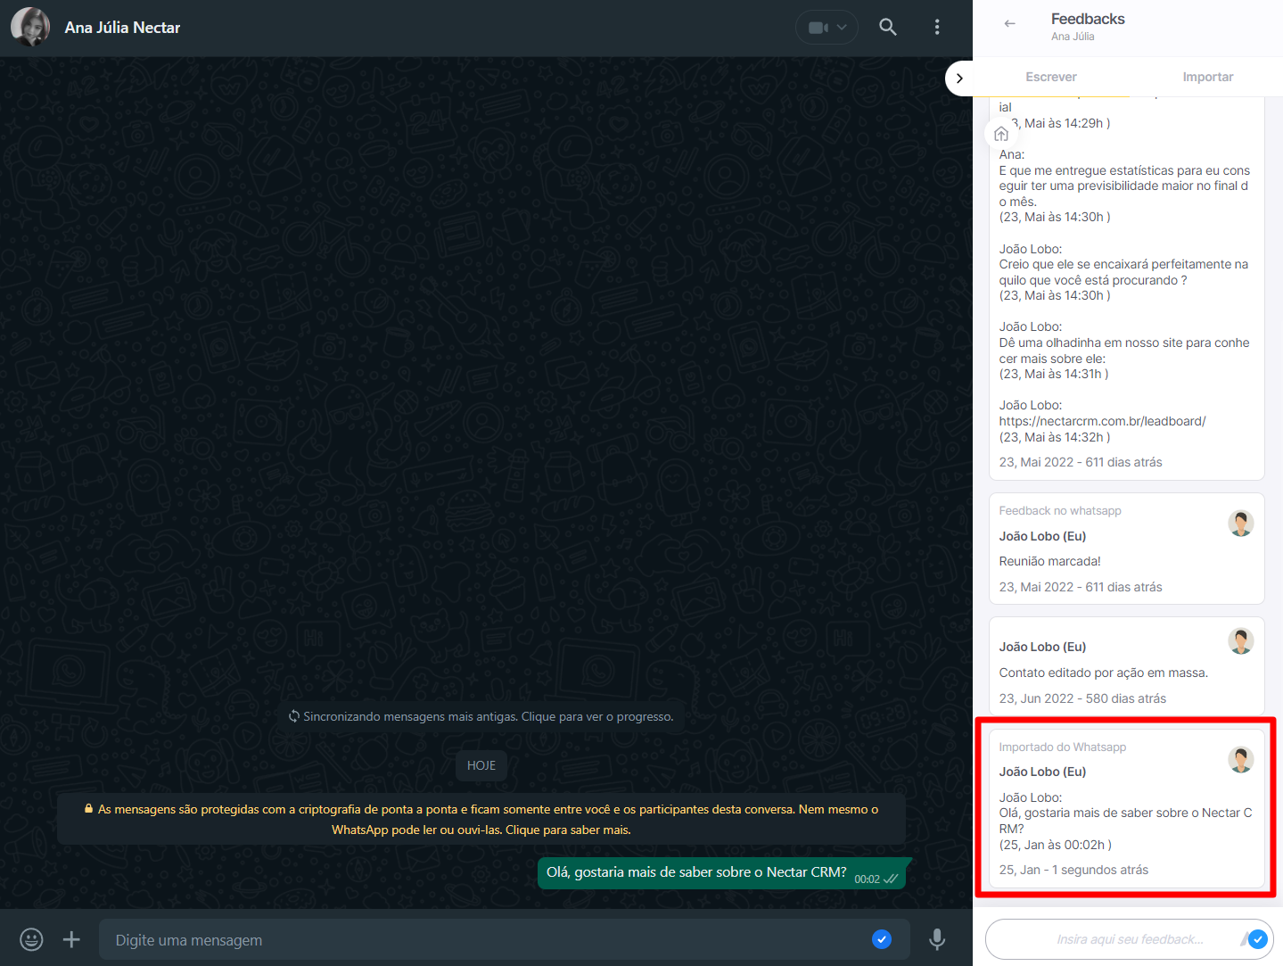Click sync older messages progress notice

coord(481,716)
